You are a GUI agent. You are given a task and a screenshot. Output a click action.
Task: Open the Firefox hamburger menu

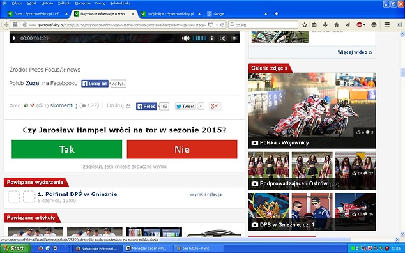click(387, 24)
